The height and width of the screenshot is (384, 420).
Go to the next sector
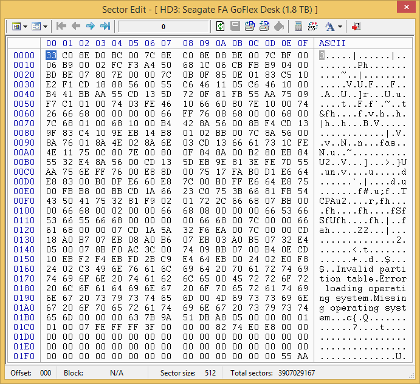tap(91, 26)
